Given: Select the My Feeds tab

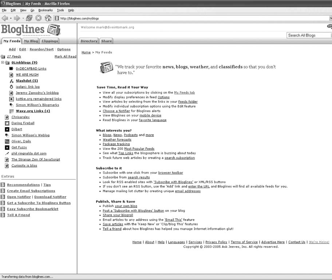Looking at the screenshot, I should [x=12, y=41].
